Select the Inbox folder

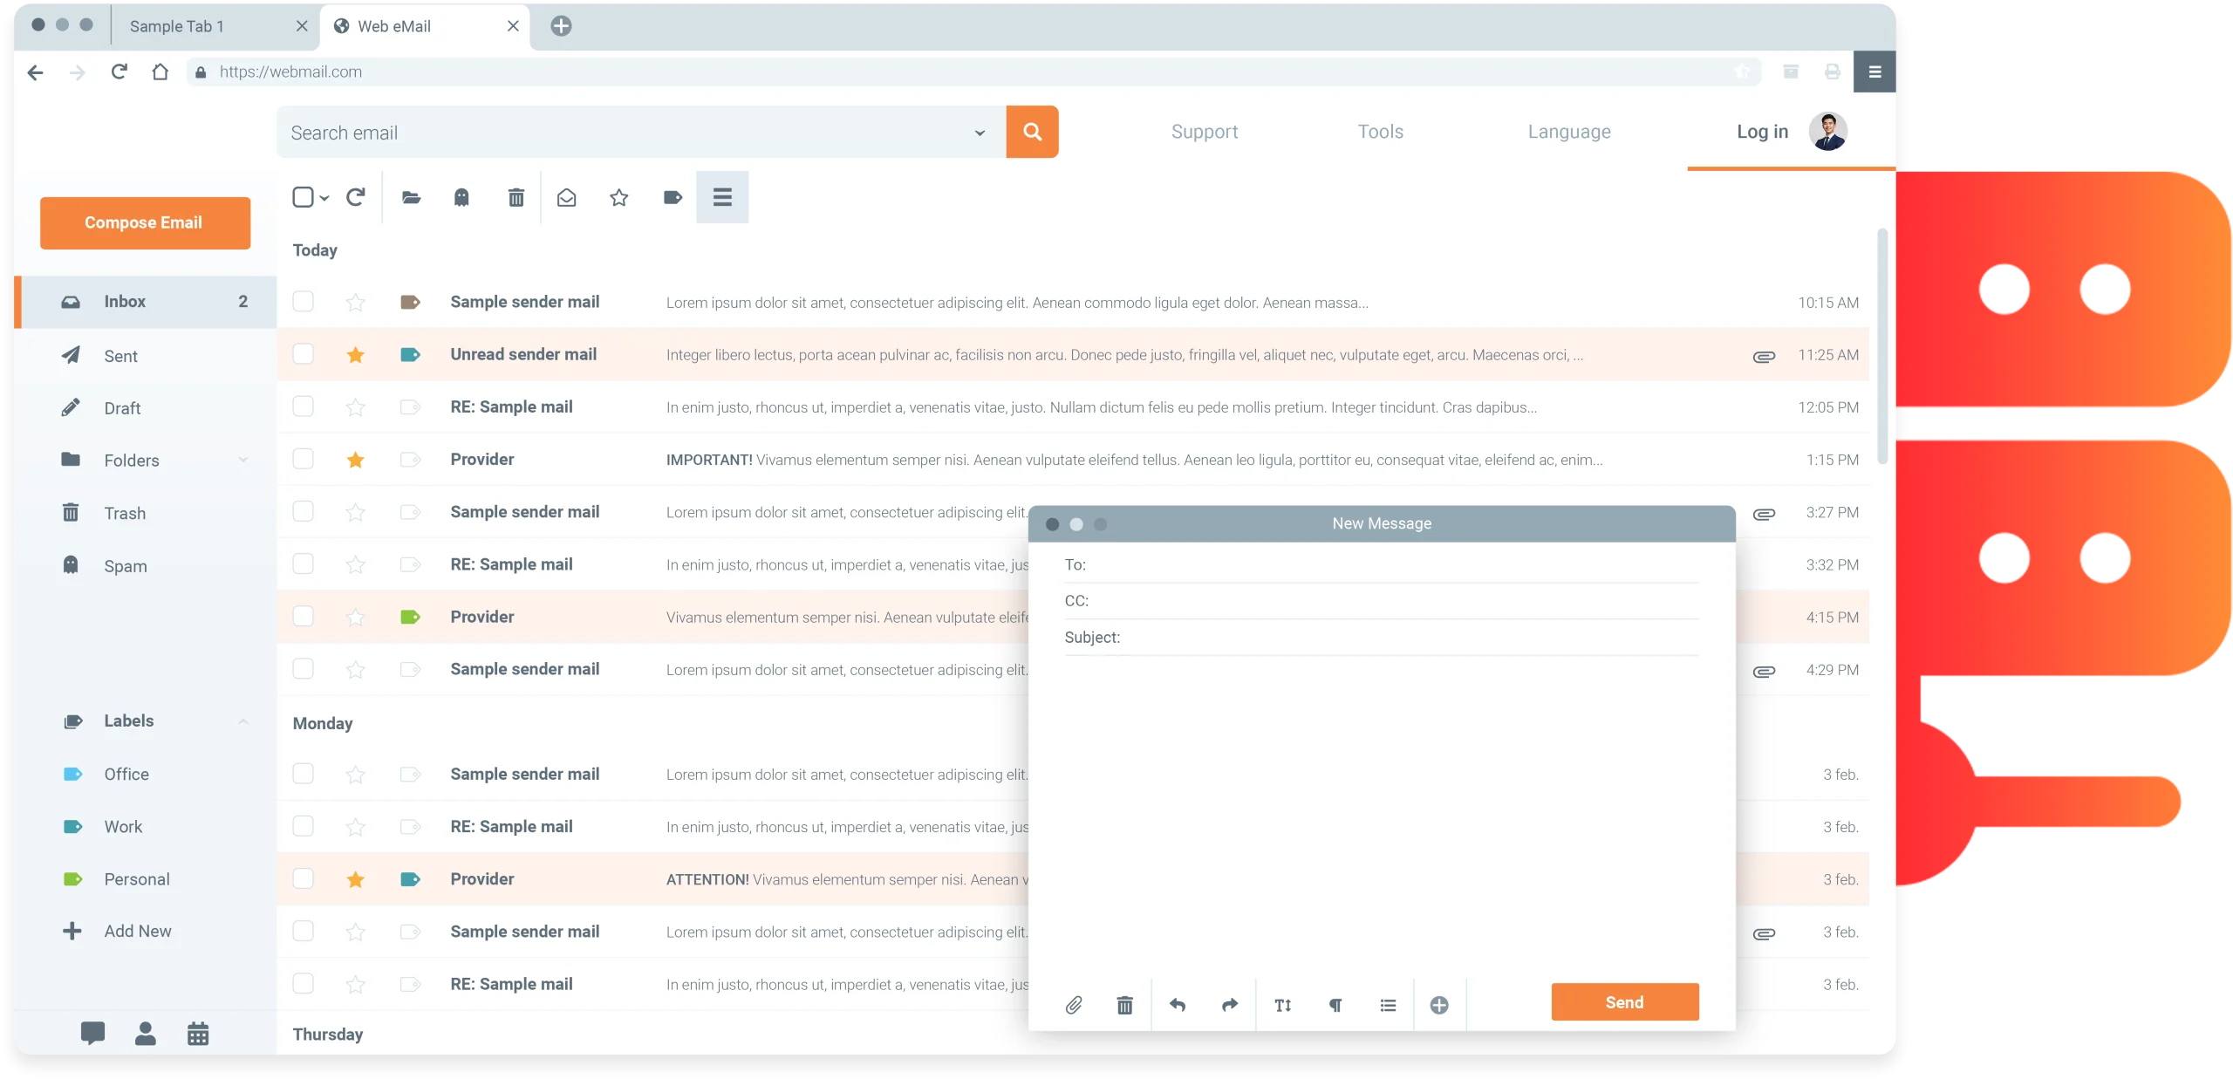146,302
